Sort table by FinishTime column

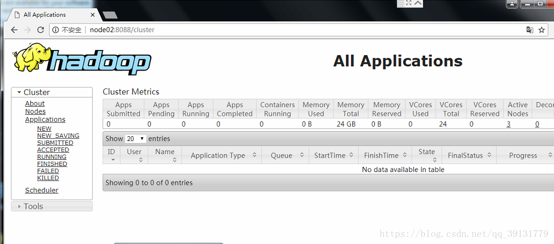385,155
